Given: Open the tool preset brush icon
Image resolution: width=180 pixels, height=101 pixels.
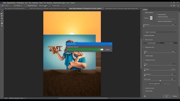Looking at the screenshot, I should (x=7, y=6).
